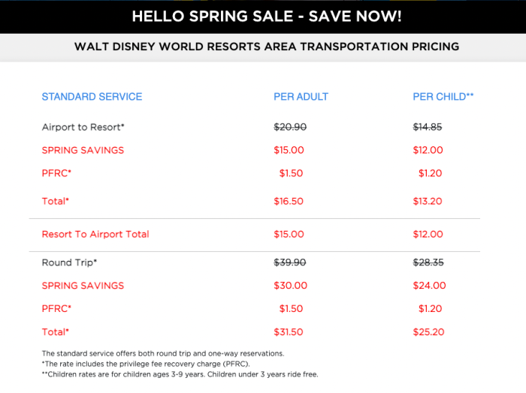This screenshot has height=393, width=526.
Task: Click the $13.20 child one-way total
Action: [x=428, y=201]
